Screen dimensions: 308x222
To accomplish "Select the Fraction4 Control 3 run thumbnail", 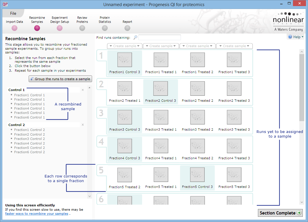I will [125, 146].
